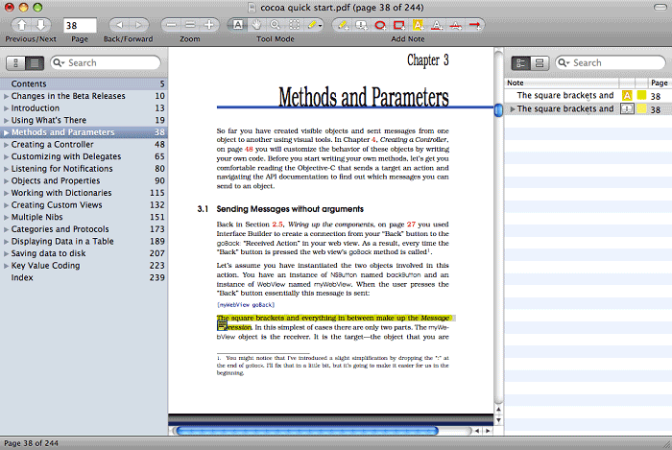Add a circle note with the red oval icon
This screenshot has height=450, width=672.
tap(380, 25)
